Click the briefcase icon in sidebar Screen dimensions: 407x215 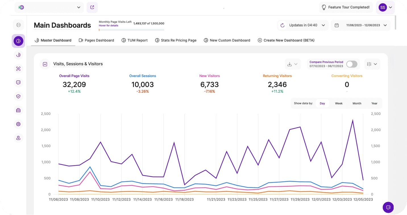pyautogui.click(x=18, y=110)
